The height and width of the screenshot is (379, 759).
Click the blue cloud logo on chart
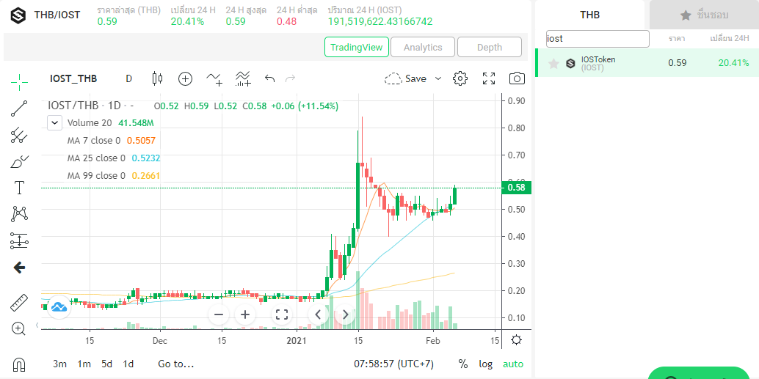(59, 306)
